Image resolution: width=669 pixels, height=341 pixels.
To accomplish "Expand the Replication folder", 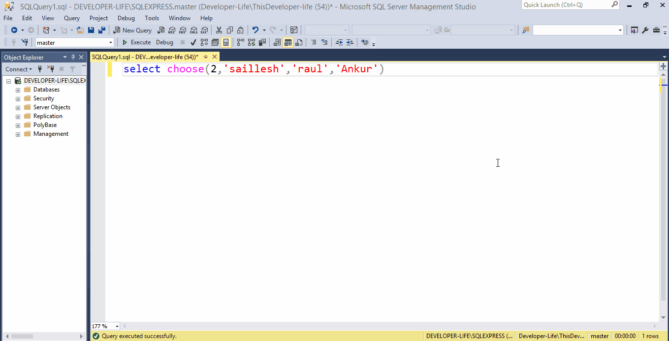I will tap(18, 117).
